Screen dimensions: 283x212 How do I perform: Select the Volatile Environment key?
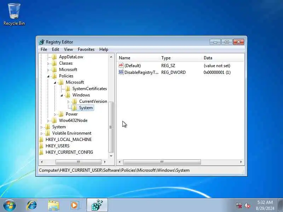point(72,133)
